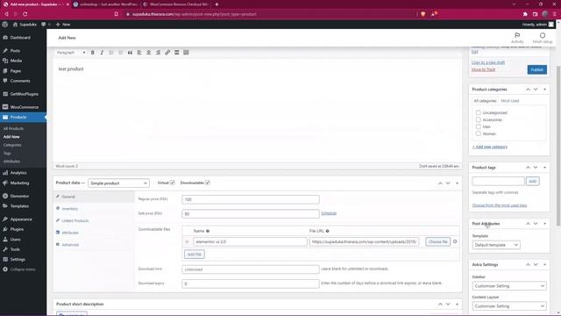
Task: Select the Most Used categories tab
Action: point(510,101)
